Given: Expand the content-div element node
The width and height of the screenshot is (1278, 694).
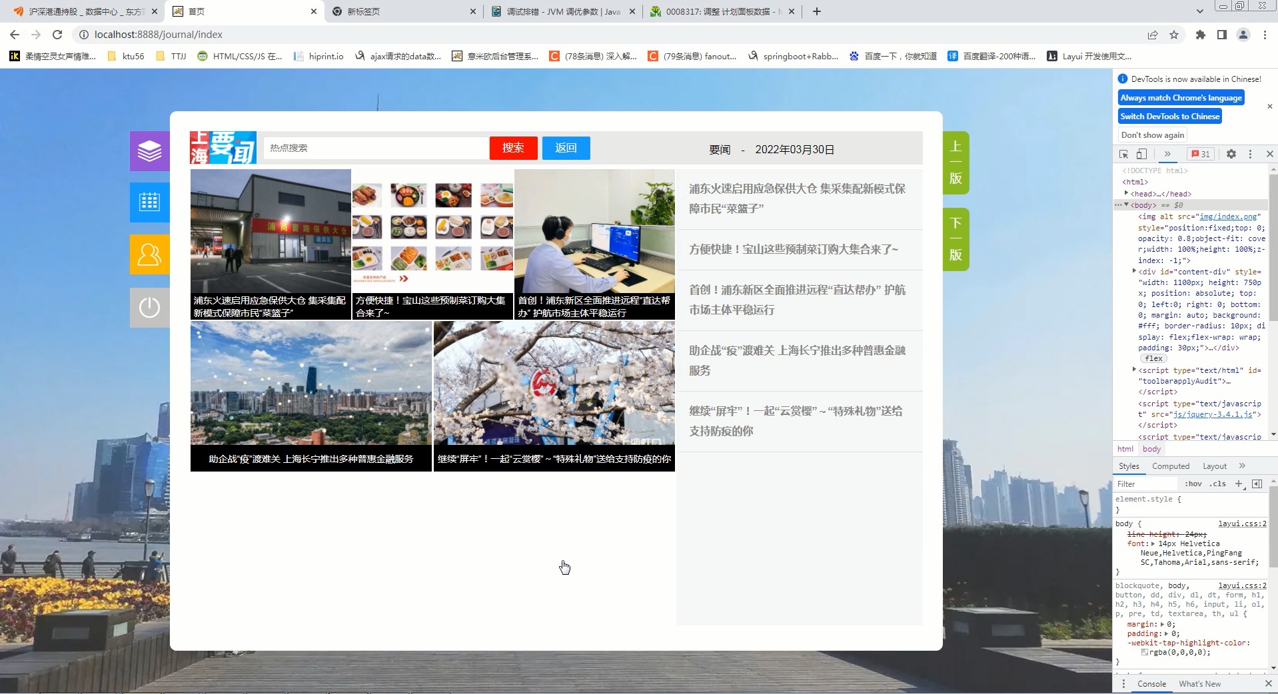Looking at the screenshot, I should pos(1134,271).
